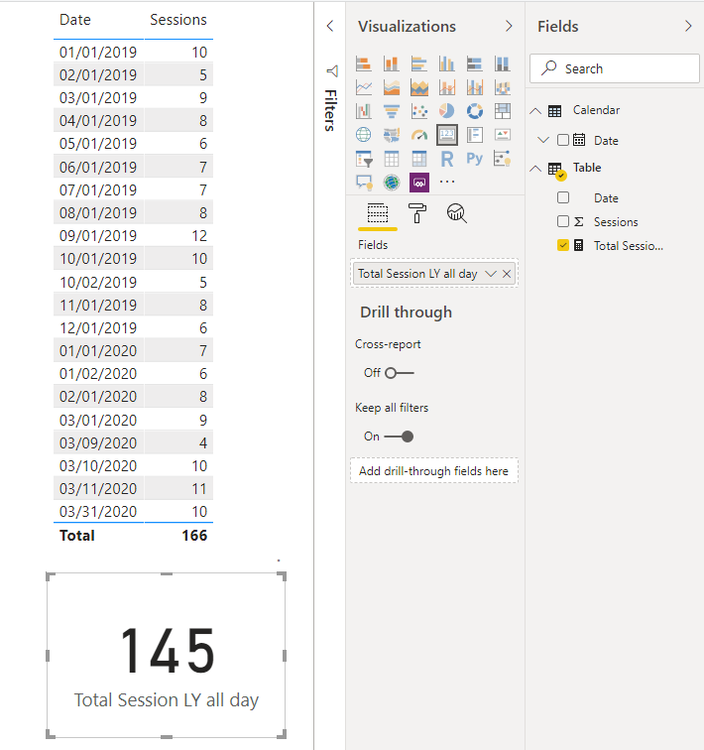Click the Fields Search box
This screenshot has height=750, width=704.
tap(615, 68)
